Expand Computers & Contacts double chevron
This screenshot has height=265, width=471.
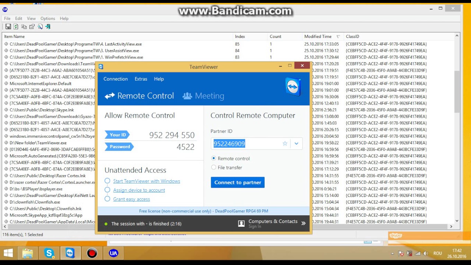[304, 223]
